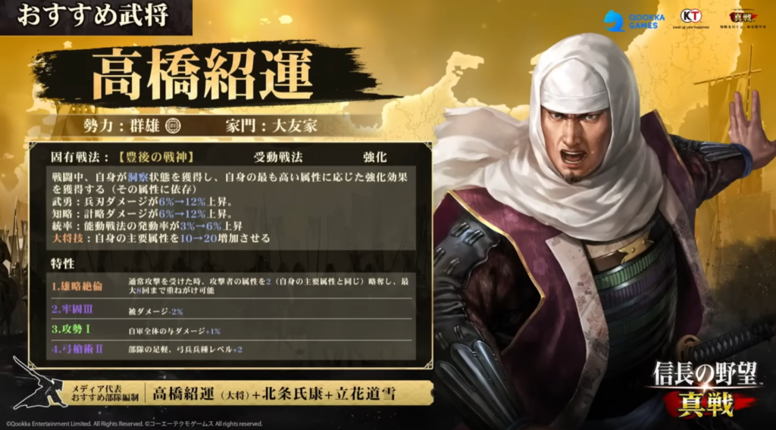The height and width of the screenshot is (430, 776).
Task: Click the 信長の野望 真戦 title logo
Action: point(706,389)
